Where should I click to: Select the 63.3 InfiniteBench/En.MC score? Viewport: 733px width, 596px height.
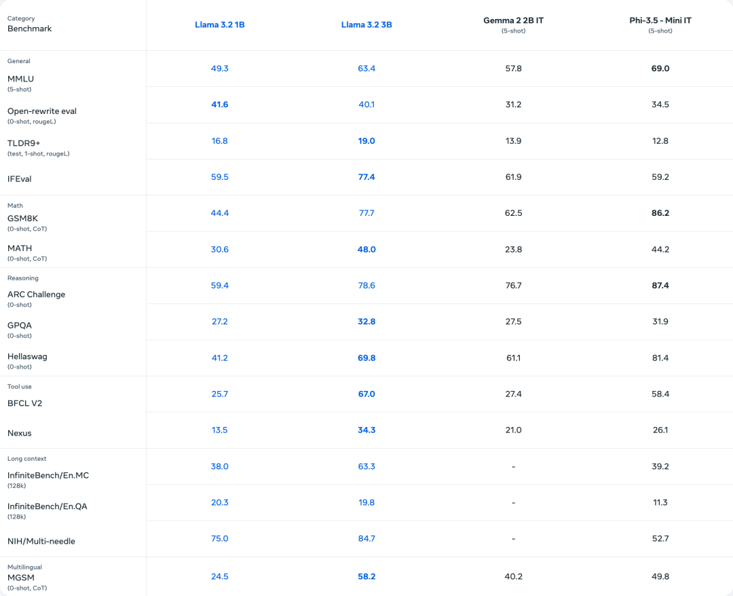(x=366, y=466)
